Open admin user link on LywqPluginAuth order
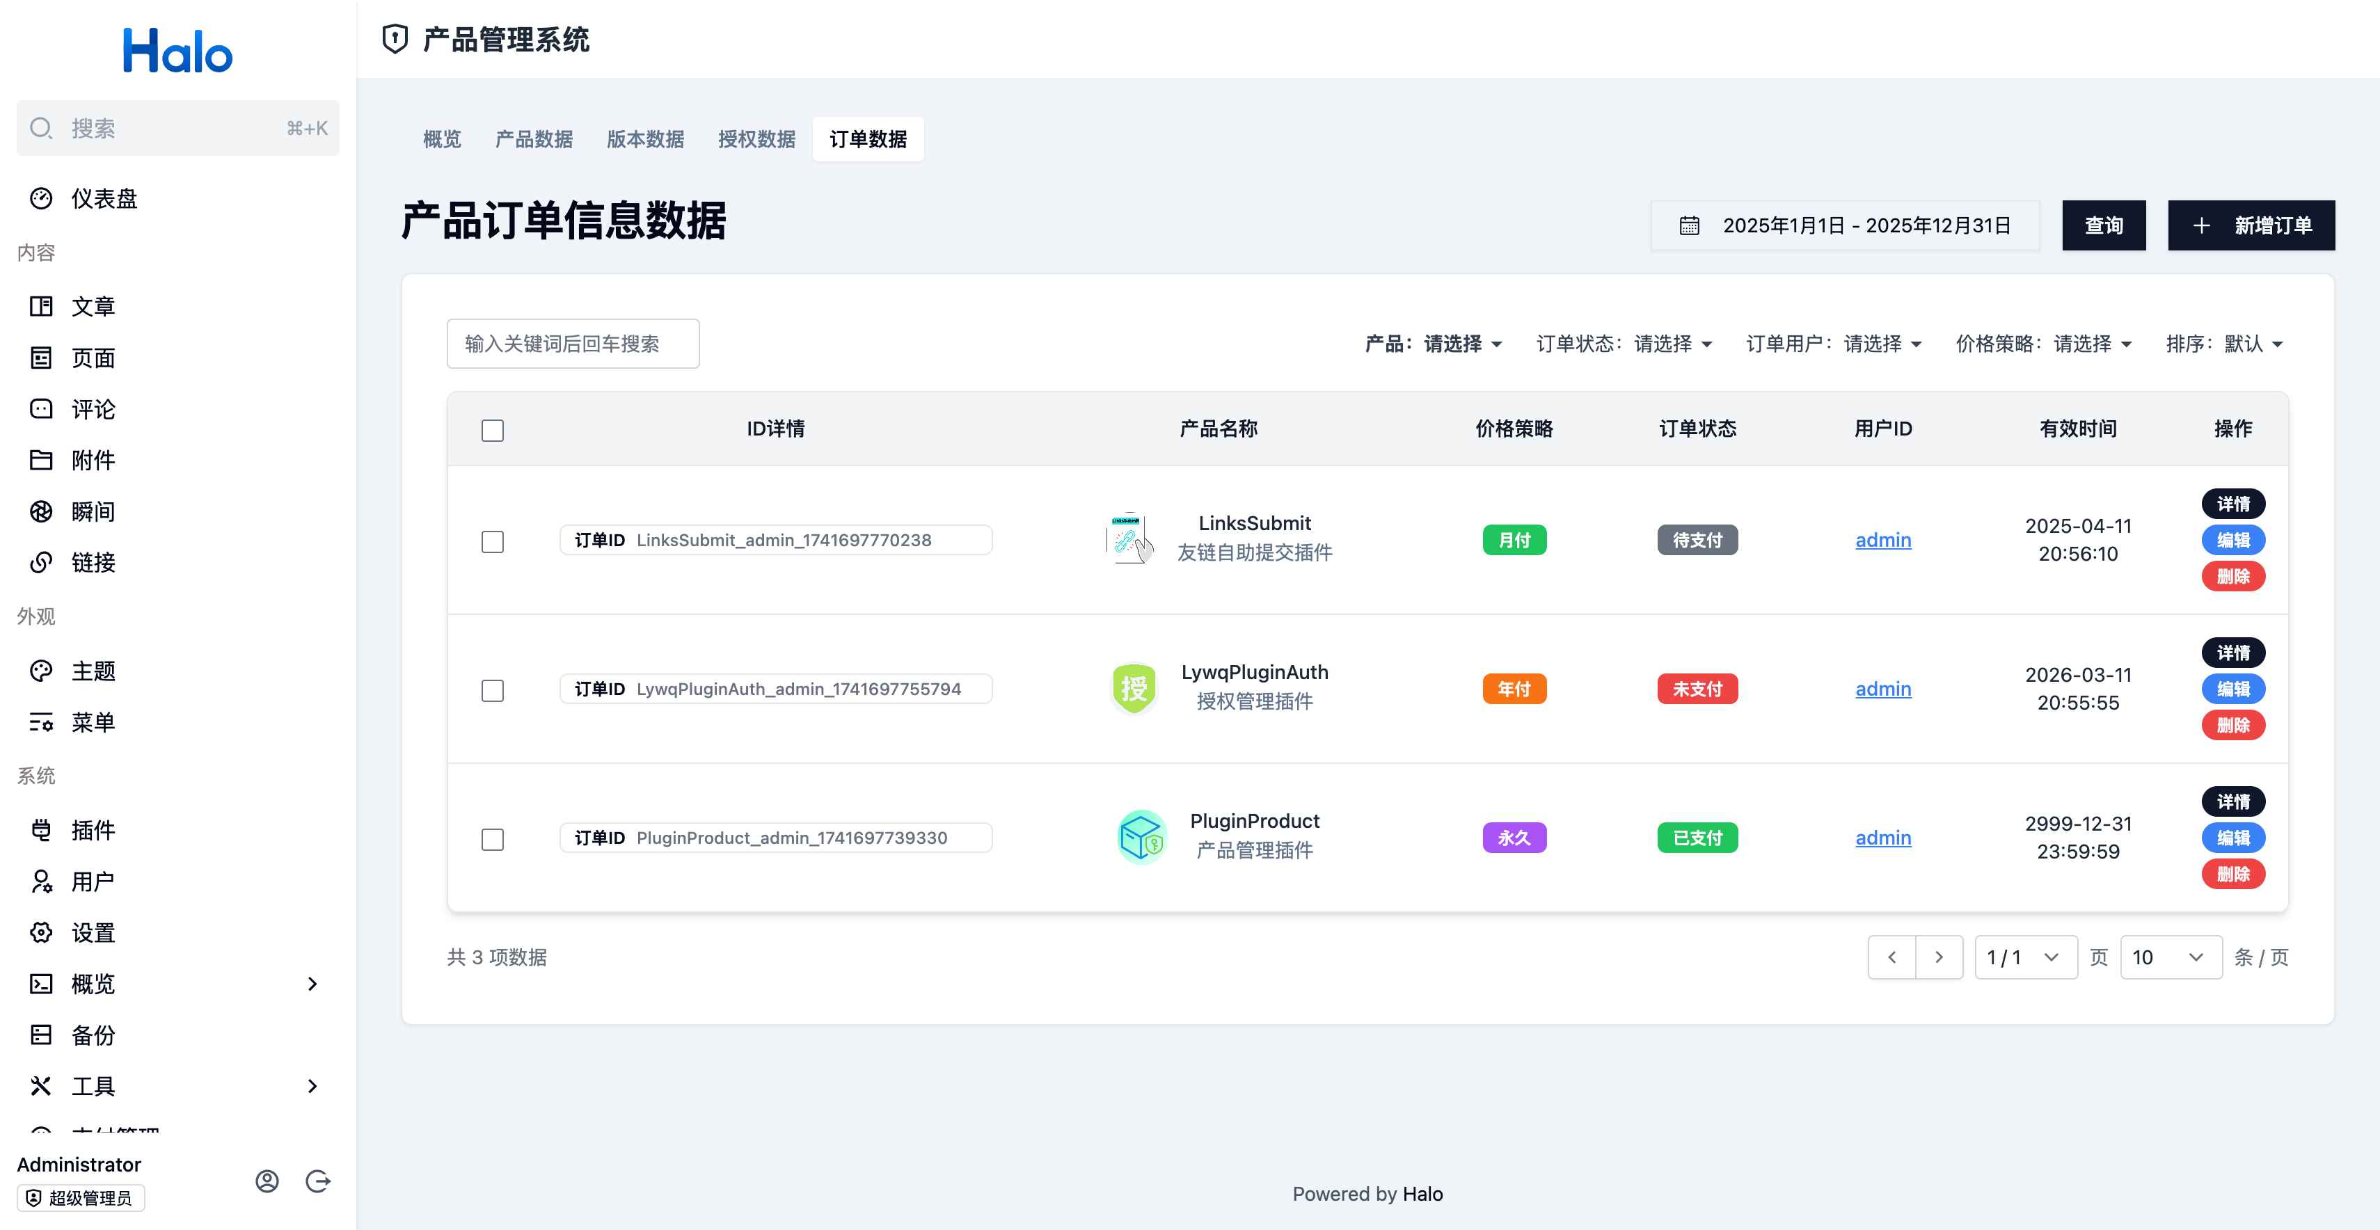Screen dimensions: 2380x1230 [1883, 688]
